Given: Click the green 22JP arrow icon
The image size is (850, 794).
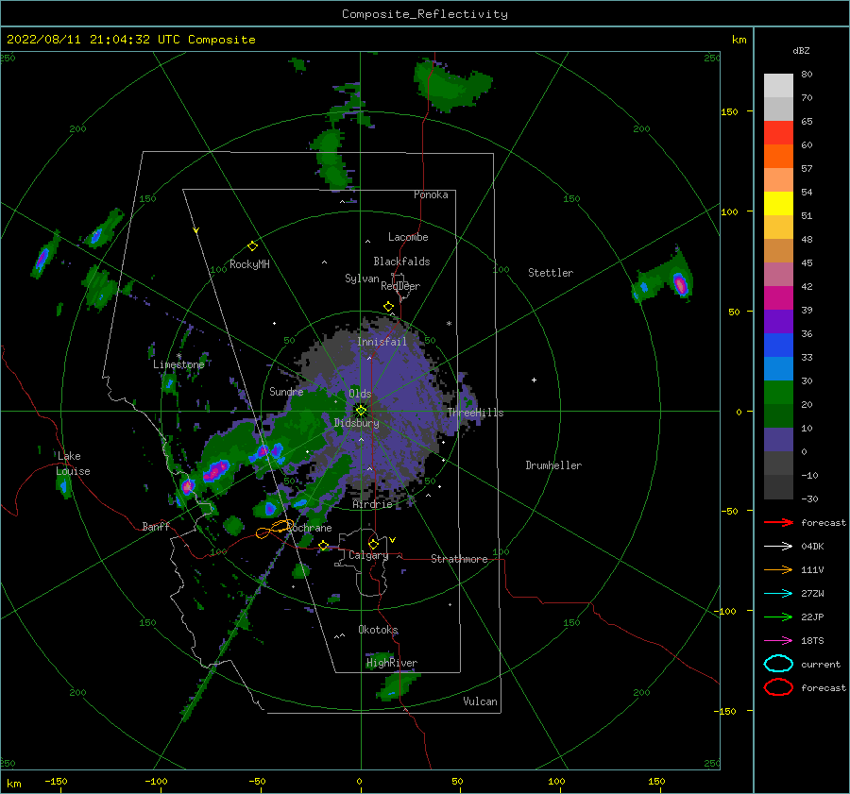Looking at the screenshot, I should click(778, 617).
